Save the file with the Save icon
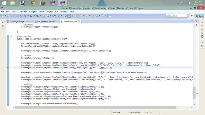205x115 pixels. click(9, 16)
